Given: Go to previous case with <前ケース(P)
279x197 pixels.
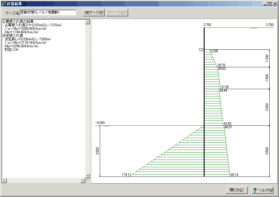Looking at the screenshot, I should tap(93, 13).
